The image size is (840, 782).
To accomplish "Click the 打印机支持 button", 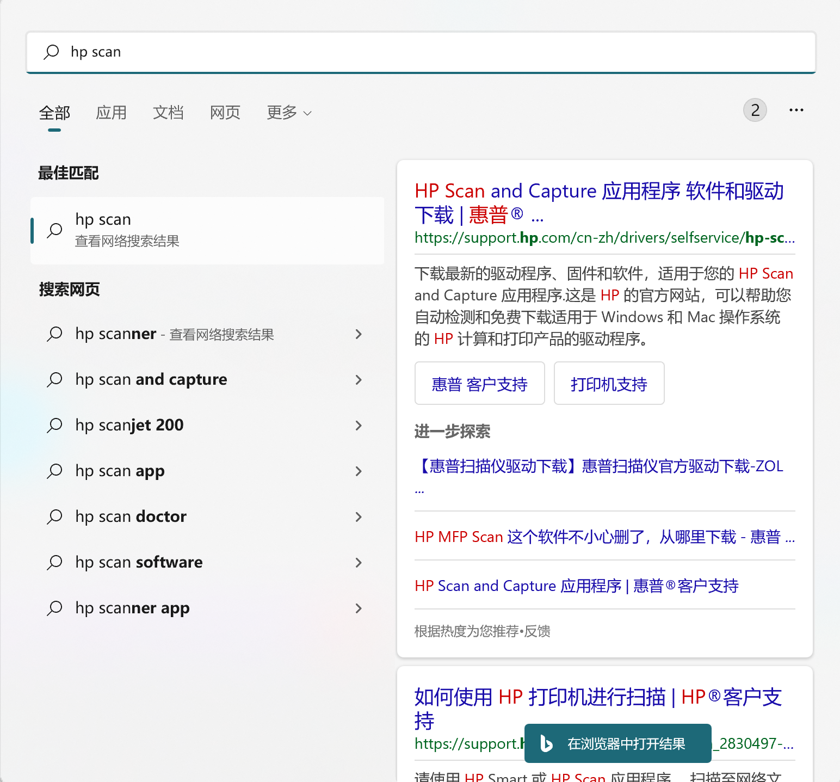I will (x=609, y=383).
